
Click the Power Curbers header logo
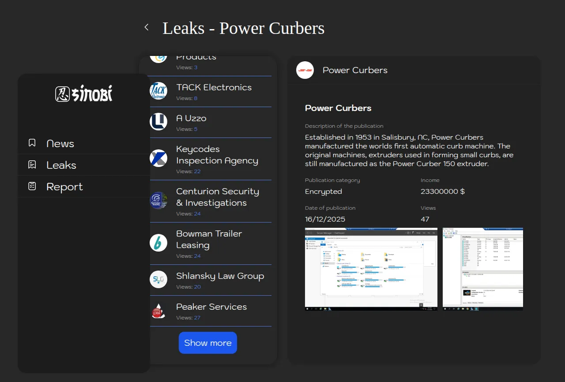[x=305, y=70]
